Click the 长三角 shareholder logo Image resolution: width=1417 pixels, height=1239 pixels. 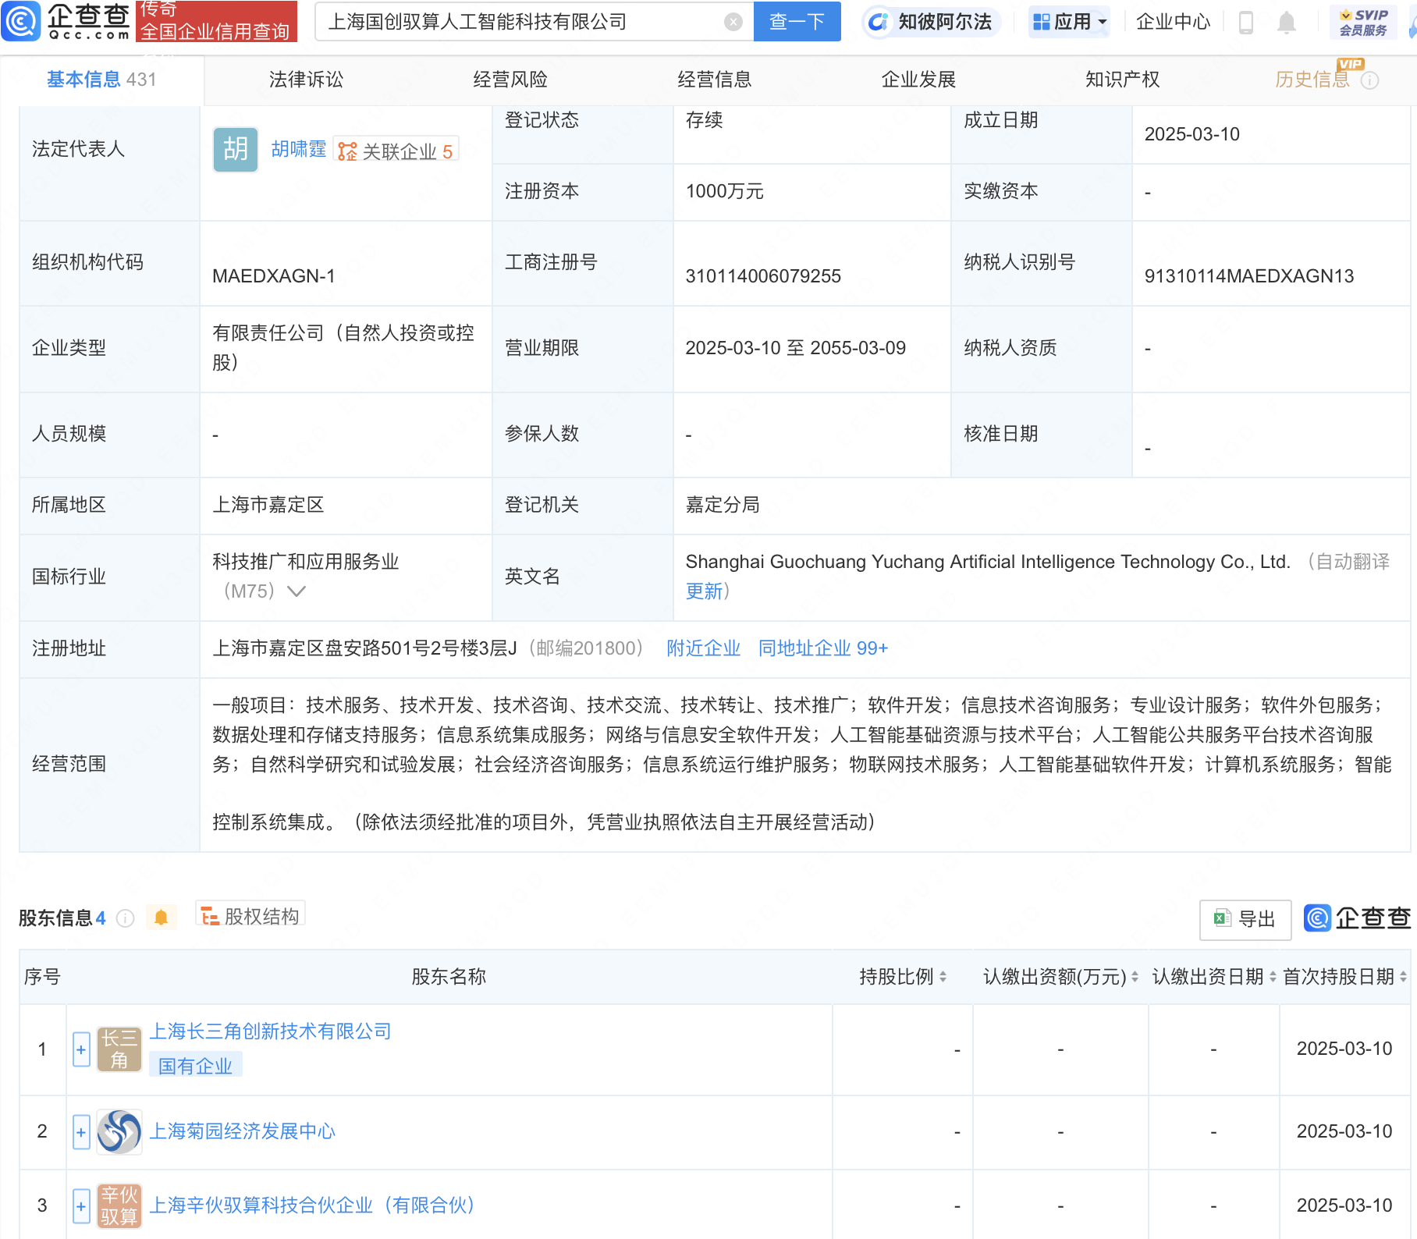[119, 1049]
